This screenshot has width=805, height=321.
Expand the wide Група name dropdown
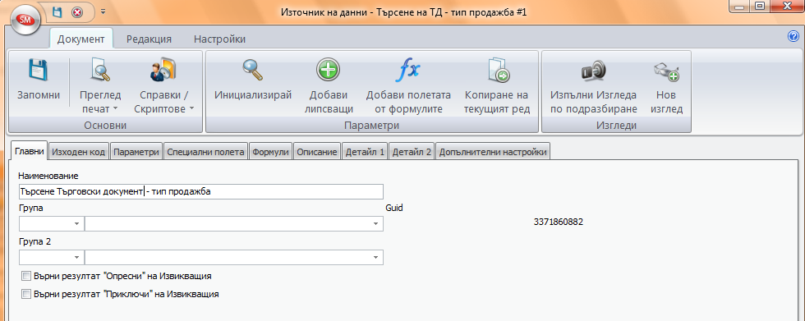pyautogui.click(x=376, y=224)
